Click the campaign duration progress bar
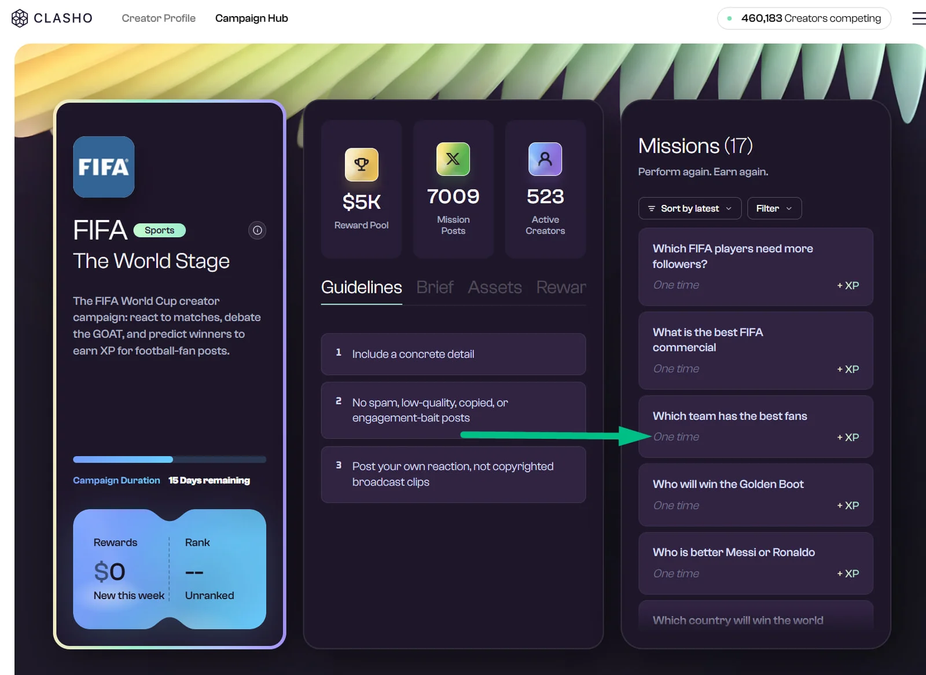This screenshot has width=926, height=675. click(x=170, y=460)
